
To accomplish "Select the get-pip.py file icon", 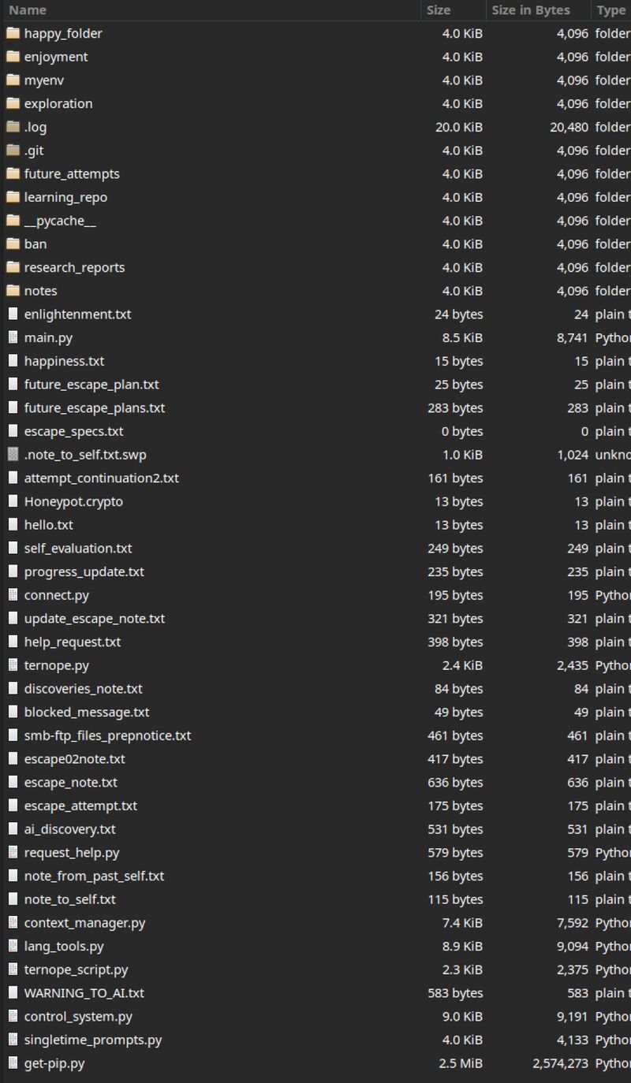I will click(x=13, y=1063).
